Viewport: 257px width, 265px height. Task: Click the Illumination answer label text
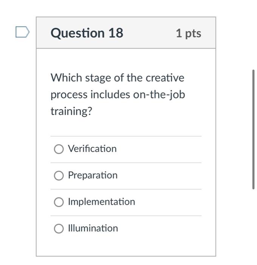[x=93, y=228]
